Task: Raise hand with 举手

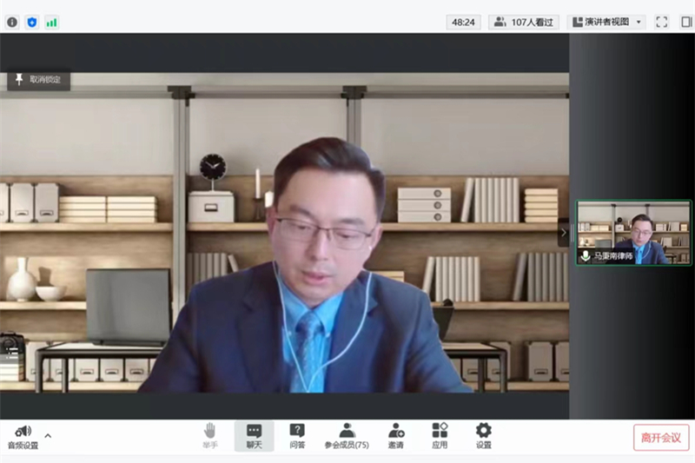Action: 209,436
